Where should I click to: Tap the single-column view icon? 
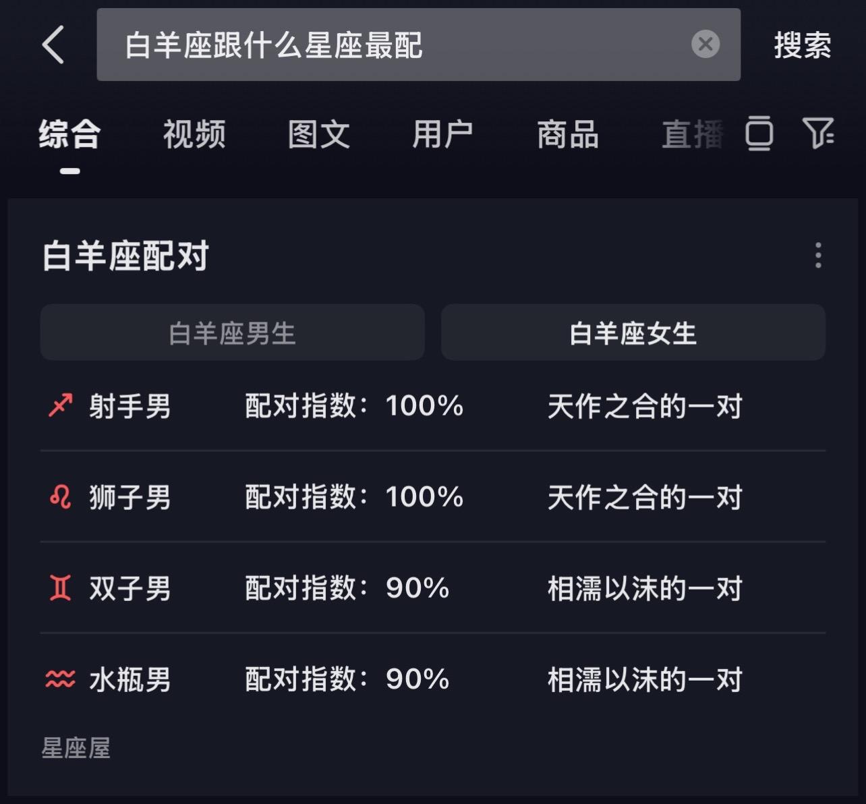coord(759,133)
